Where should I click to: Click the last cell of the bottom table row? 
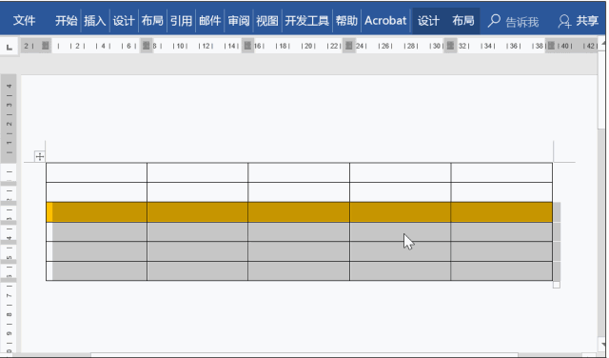[x=501, y=271]
